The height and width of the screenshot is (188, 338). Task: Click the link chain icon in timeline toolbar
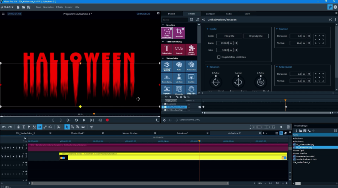(45, 127)
